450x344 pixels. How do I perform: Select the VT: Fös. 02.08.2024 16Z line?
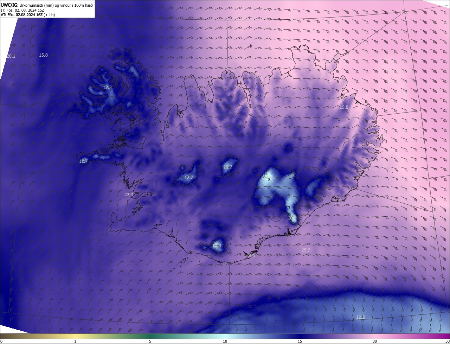click(x=28, y=15)
